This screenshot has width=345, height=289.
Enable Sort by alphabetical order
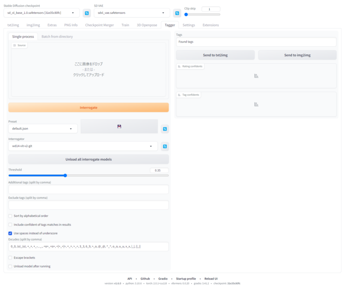10,216
